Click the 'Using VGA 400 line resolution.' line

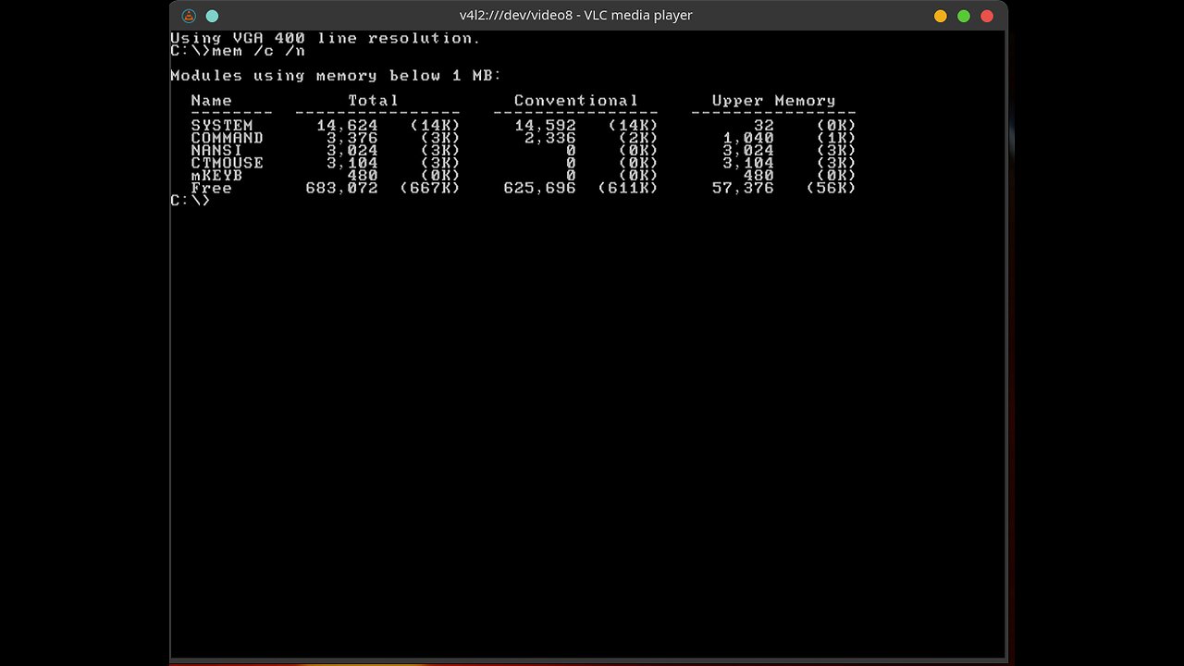[x=326, y=38]
